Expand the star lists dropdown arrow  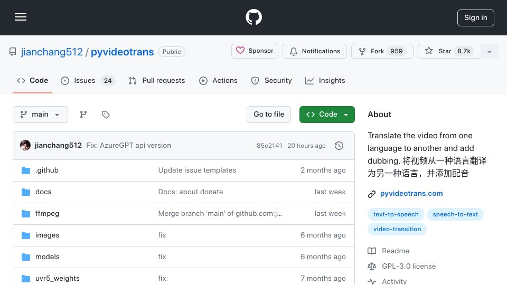[x=489, y=51]
